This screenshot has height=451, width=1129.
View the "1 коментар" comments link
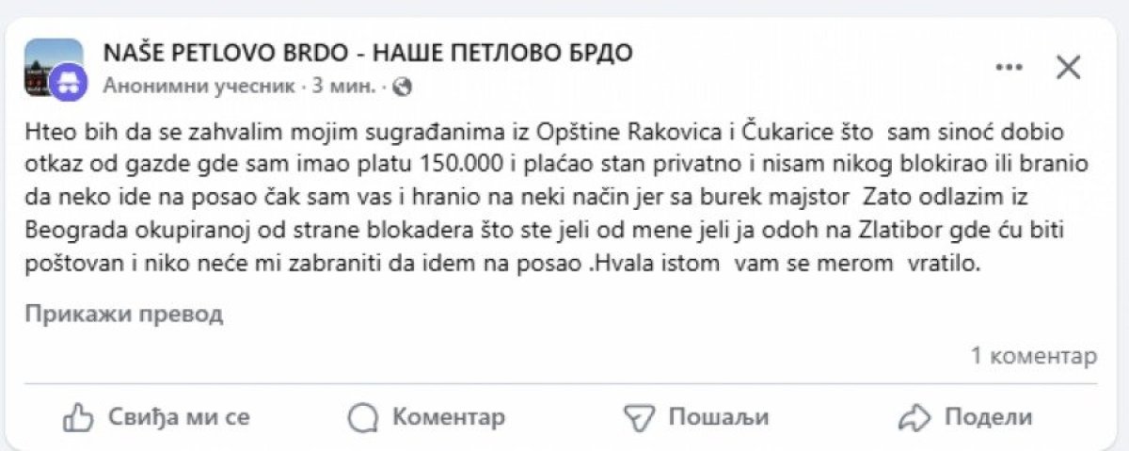click(1033, 356)
